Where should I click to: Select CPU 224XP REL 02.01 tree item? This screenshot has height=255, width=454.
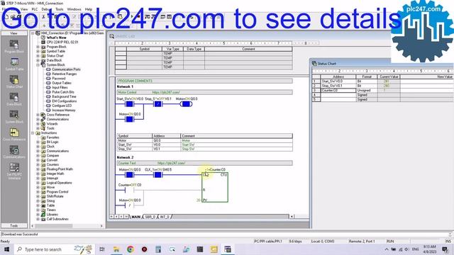62,42
